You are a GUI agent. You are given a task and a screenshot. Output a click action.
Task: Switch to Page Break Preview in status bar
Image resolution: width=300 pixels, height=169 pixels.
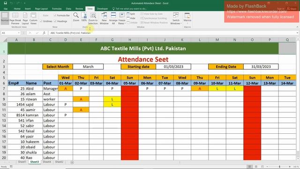(262, 167)
